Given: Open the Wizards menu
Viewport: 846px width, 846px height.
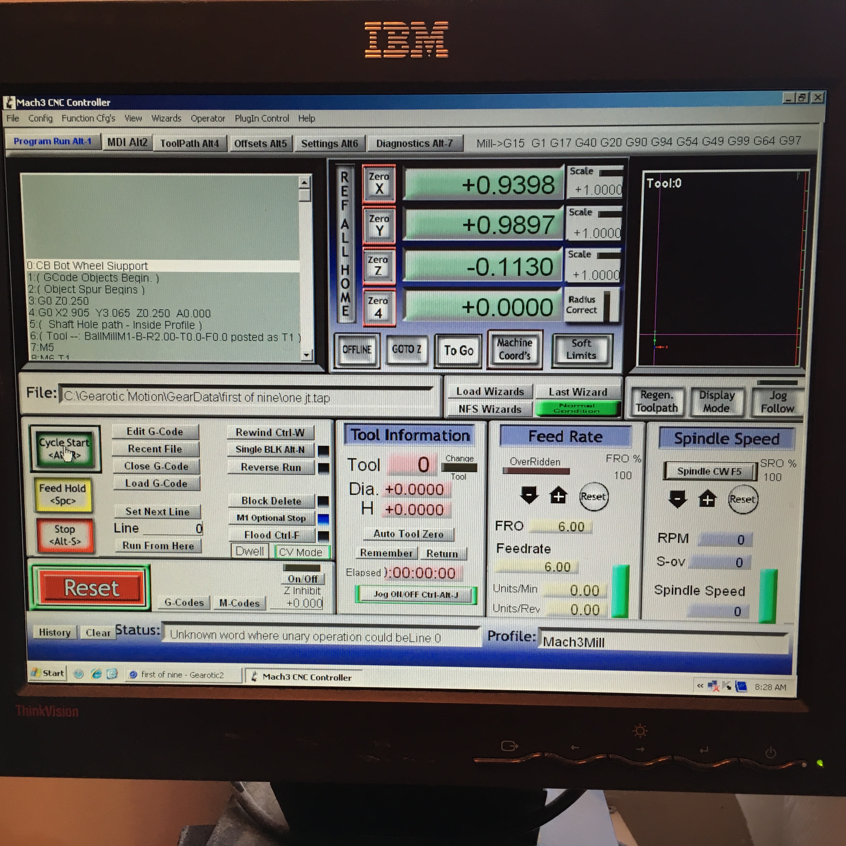Looking at the screenshot, I should (166, 118).
